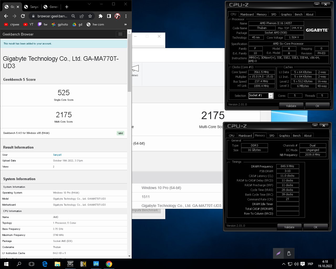Open new tab with plus button

pos(67,7)
